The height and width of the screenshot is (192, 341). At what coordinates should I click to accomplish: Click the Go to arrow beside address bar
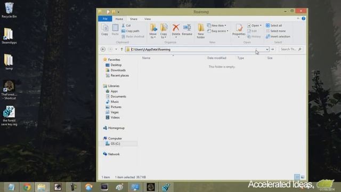(272, 50)
